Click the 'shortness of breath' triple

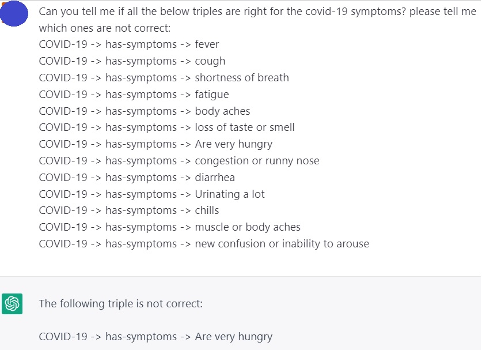click(164, 78)
